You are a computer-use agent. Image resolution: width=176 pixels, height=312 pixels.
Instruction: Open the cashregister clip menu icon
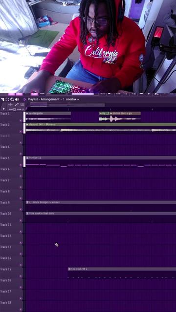click(27, 113)
